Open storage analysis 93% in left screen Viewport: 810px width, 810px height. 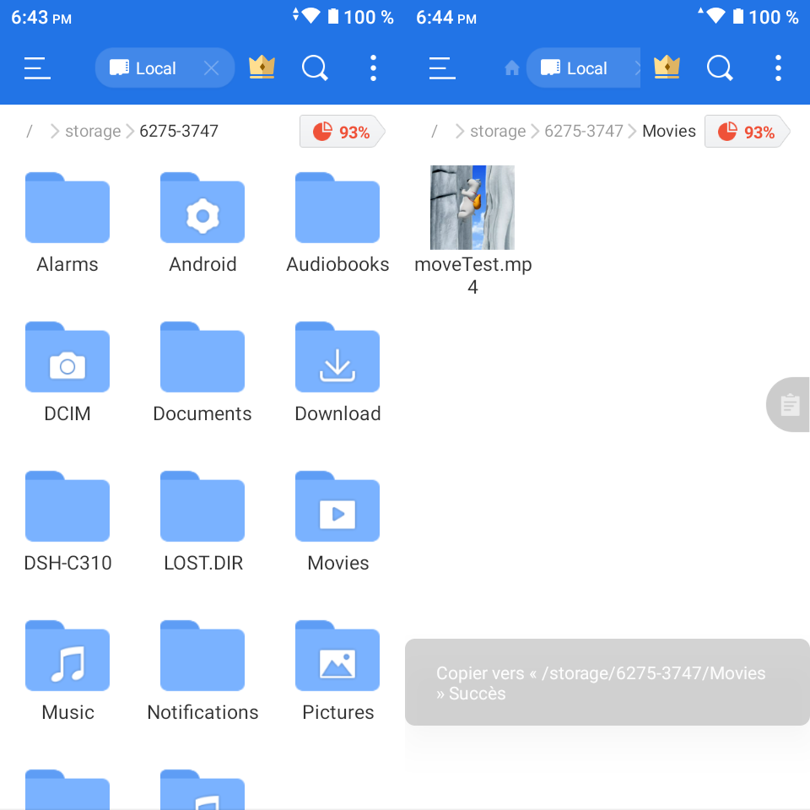(x=342, y=132)
